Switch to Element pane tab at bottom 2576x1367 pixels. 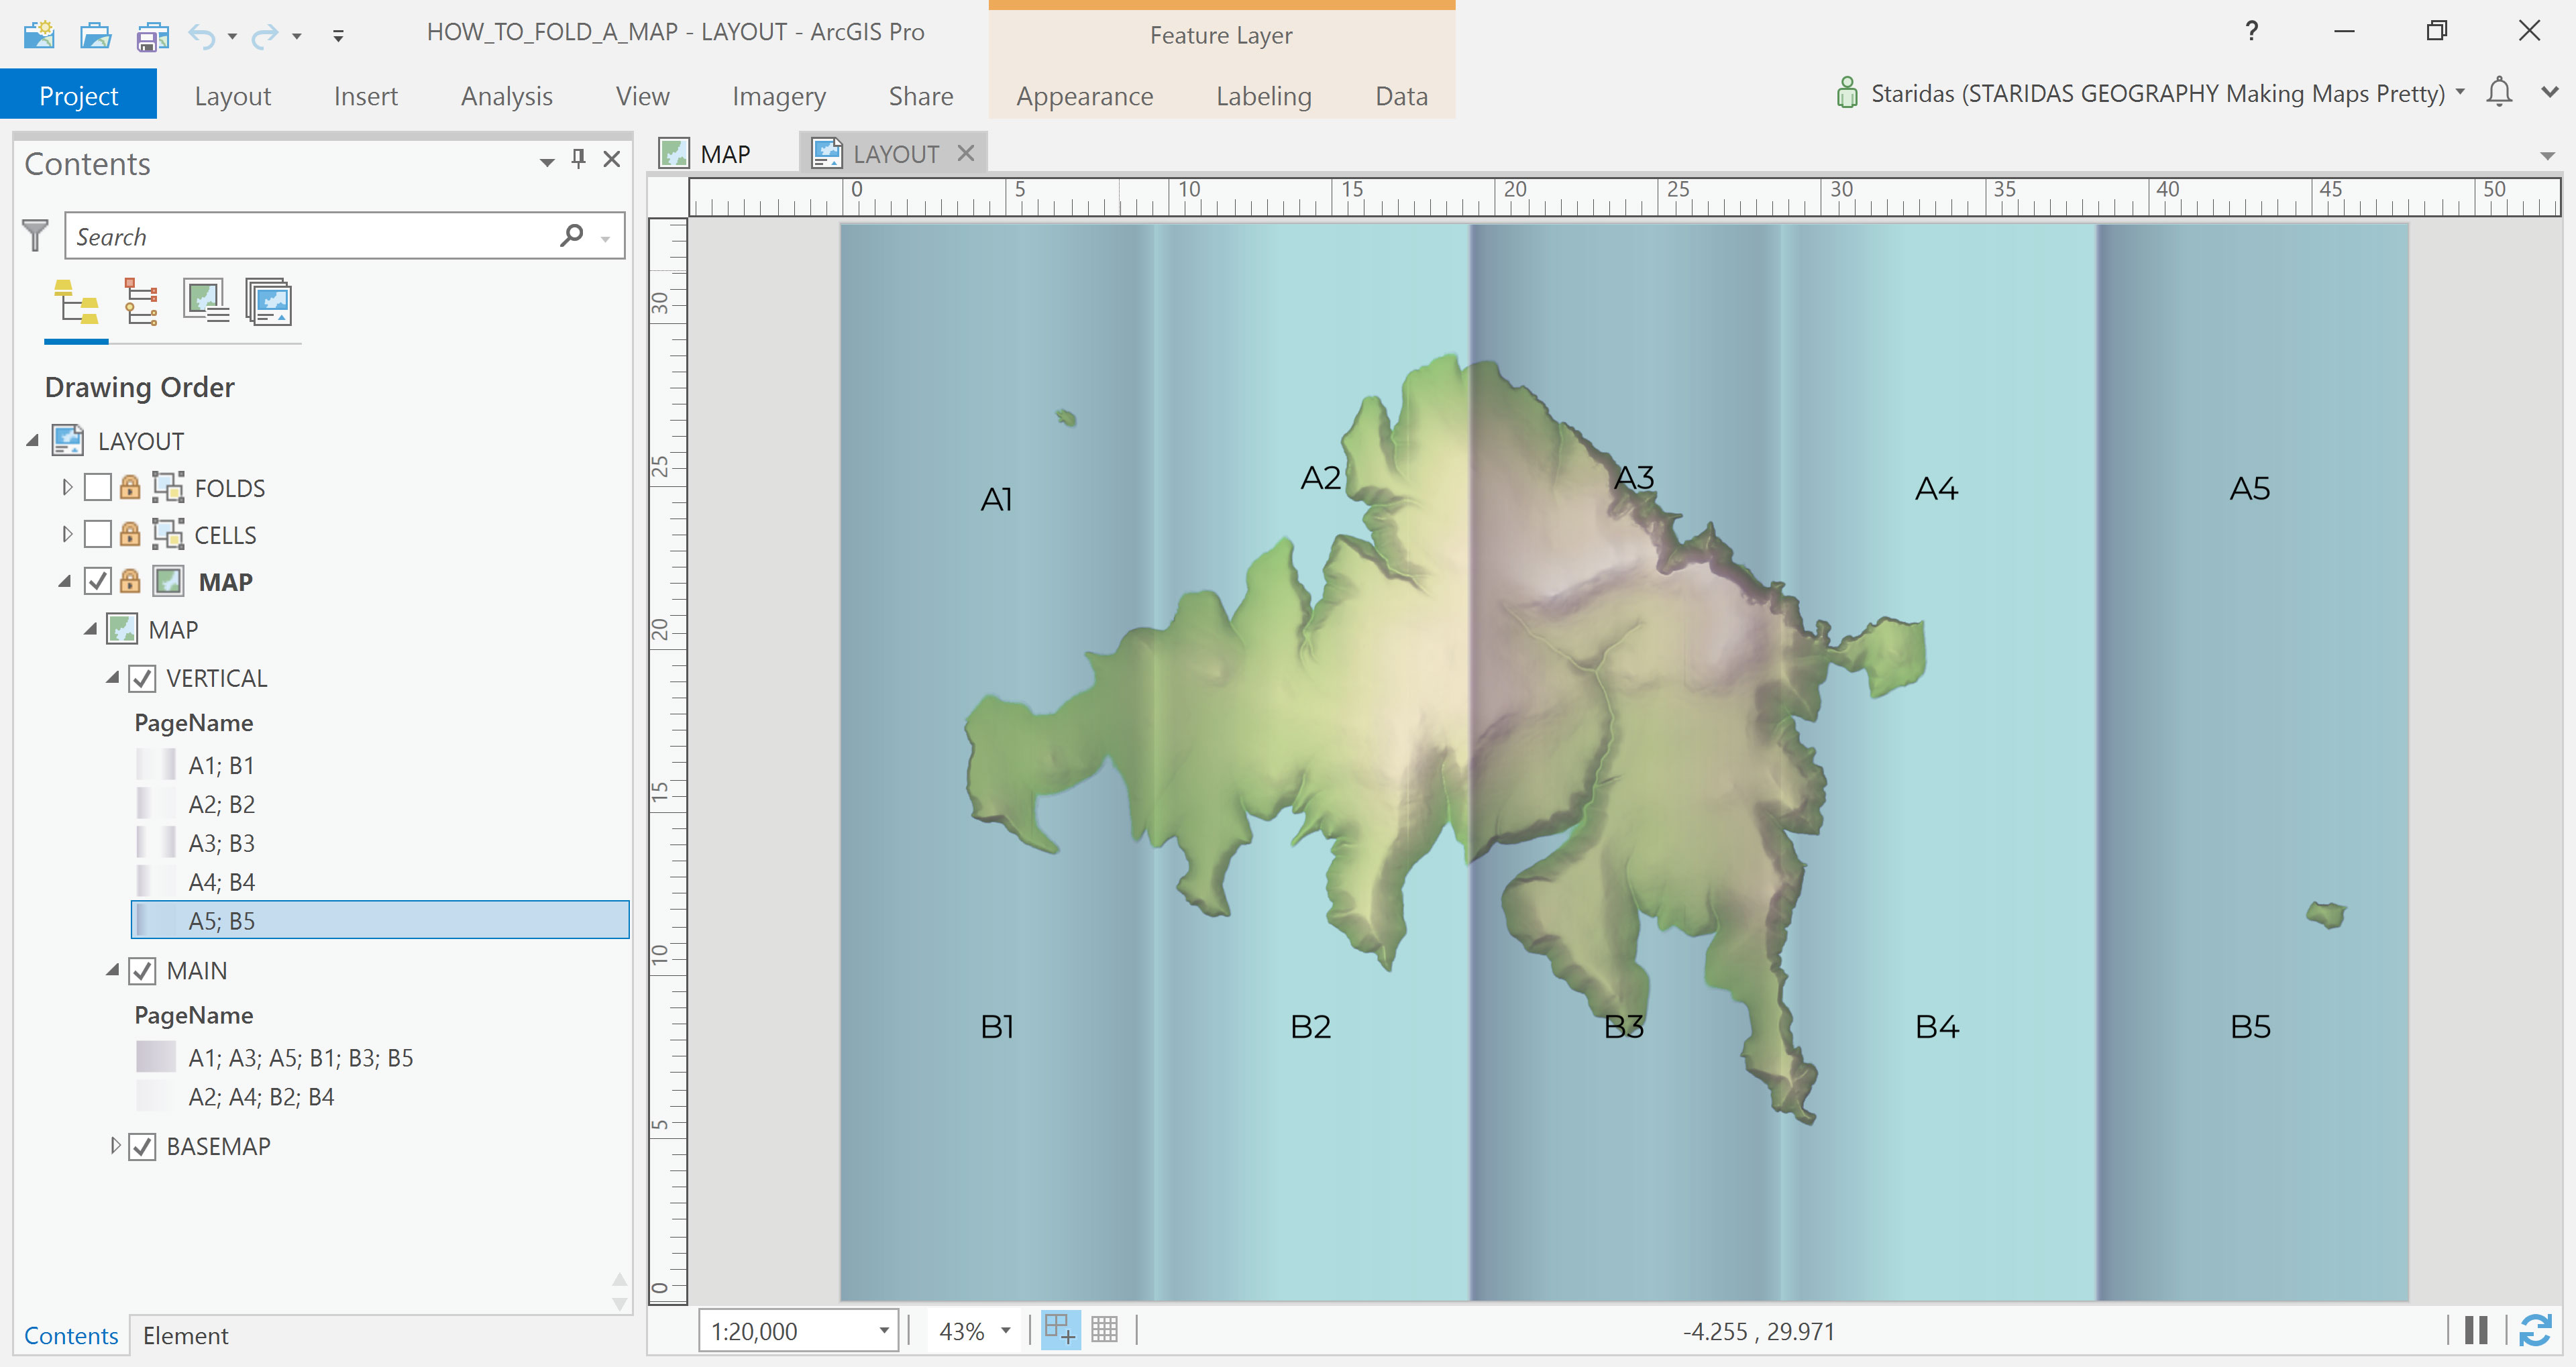tap(185, 1335)
